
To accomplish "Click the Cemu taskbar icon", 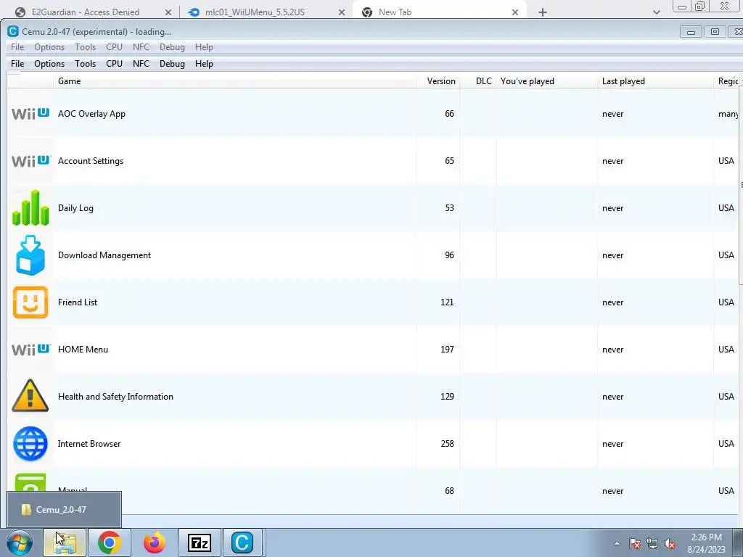I will 242,542.
